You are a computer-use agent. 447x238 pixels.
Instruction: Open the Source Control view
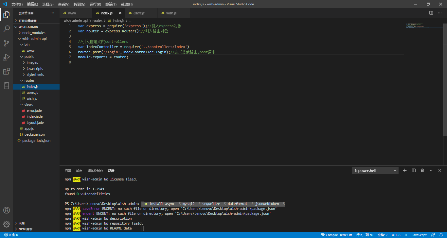[7, 43]
